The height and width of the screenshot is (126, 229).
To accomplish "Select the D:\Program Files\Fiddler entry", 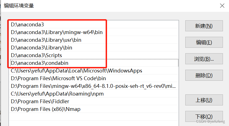I will click(94, 101).
